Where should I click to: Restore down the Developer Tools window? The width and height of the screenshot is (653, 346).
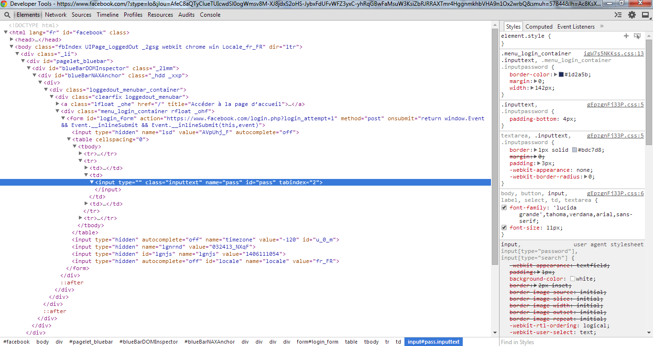[621, 3]
